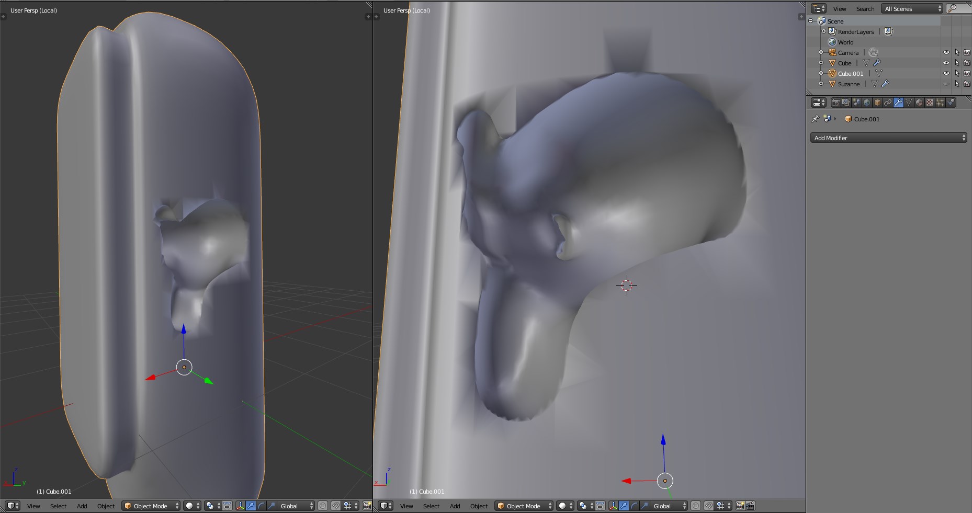Click the camera data icon next to Camera
Viewport: 972px width, 513px height.
pyautogui.click(x=873, y=52)
